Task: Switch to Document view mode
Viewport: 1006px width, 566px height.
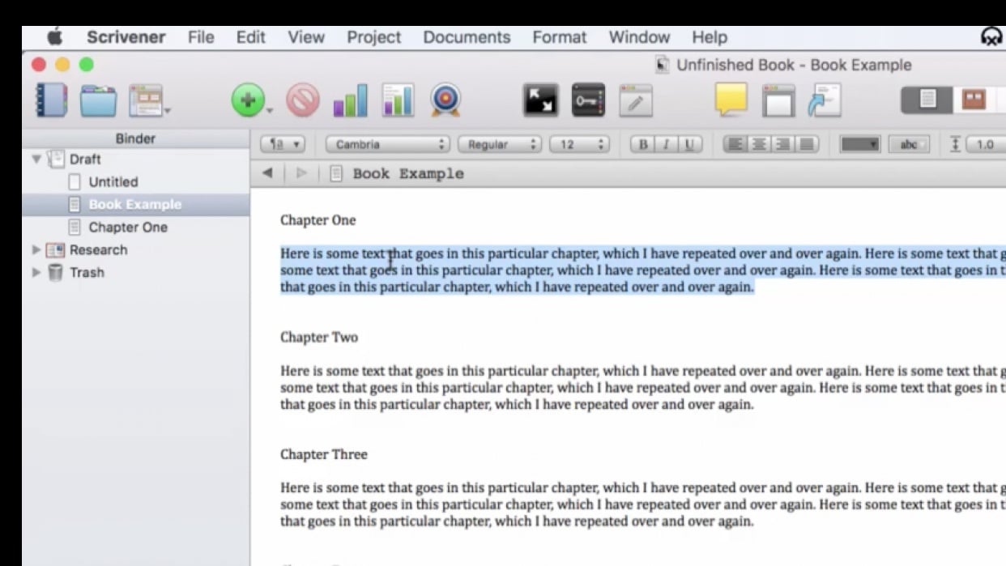Action: pyautogui.click(x=927, y=100)
